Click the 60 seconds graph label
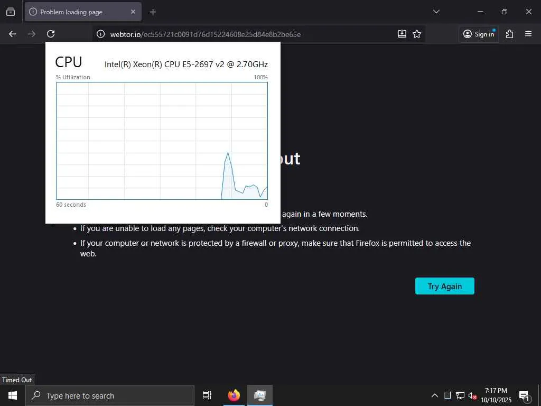 [71, 205]
